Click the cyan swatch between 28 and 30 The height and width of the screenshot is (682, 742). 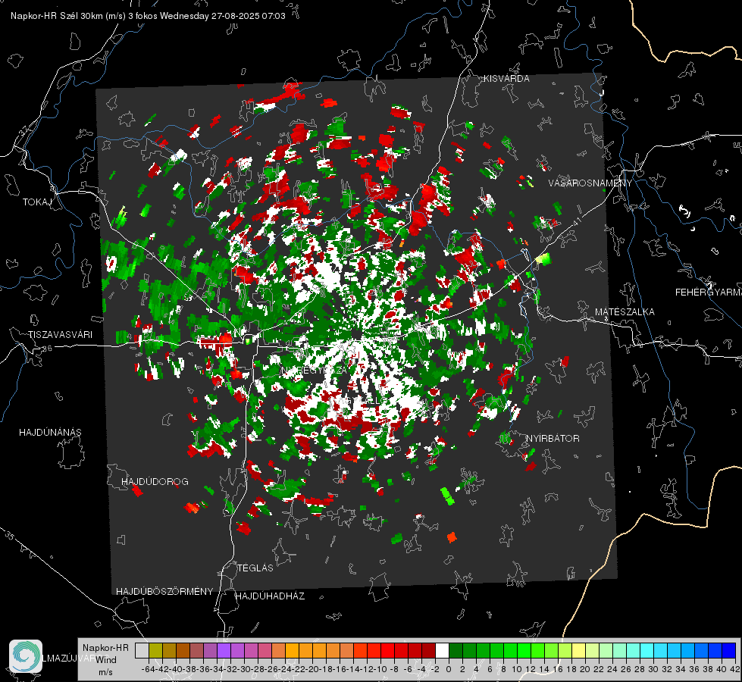(x=647, y=650)
